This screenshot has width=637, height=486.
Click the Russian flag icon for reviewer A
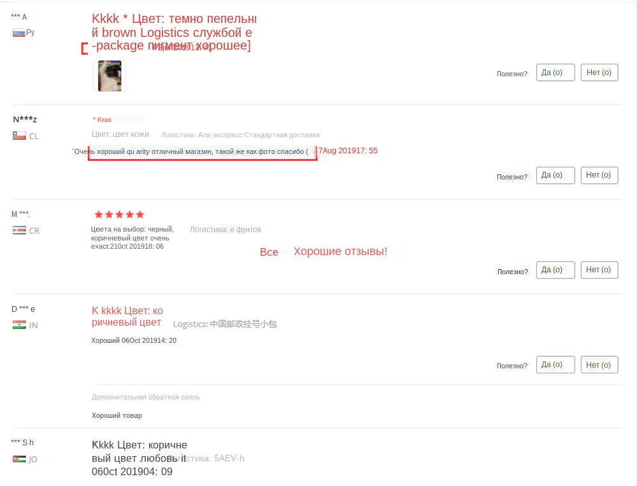(x=18, y=33)
